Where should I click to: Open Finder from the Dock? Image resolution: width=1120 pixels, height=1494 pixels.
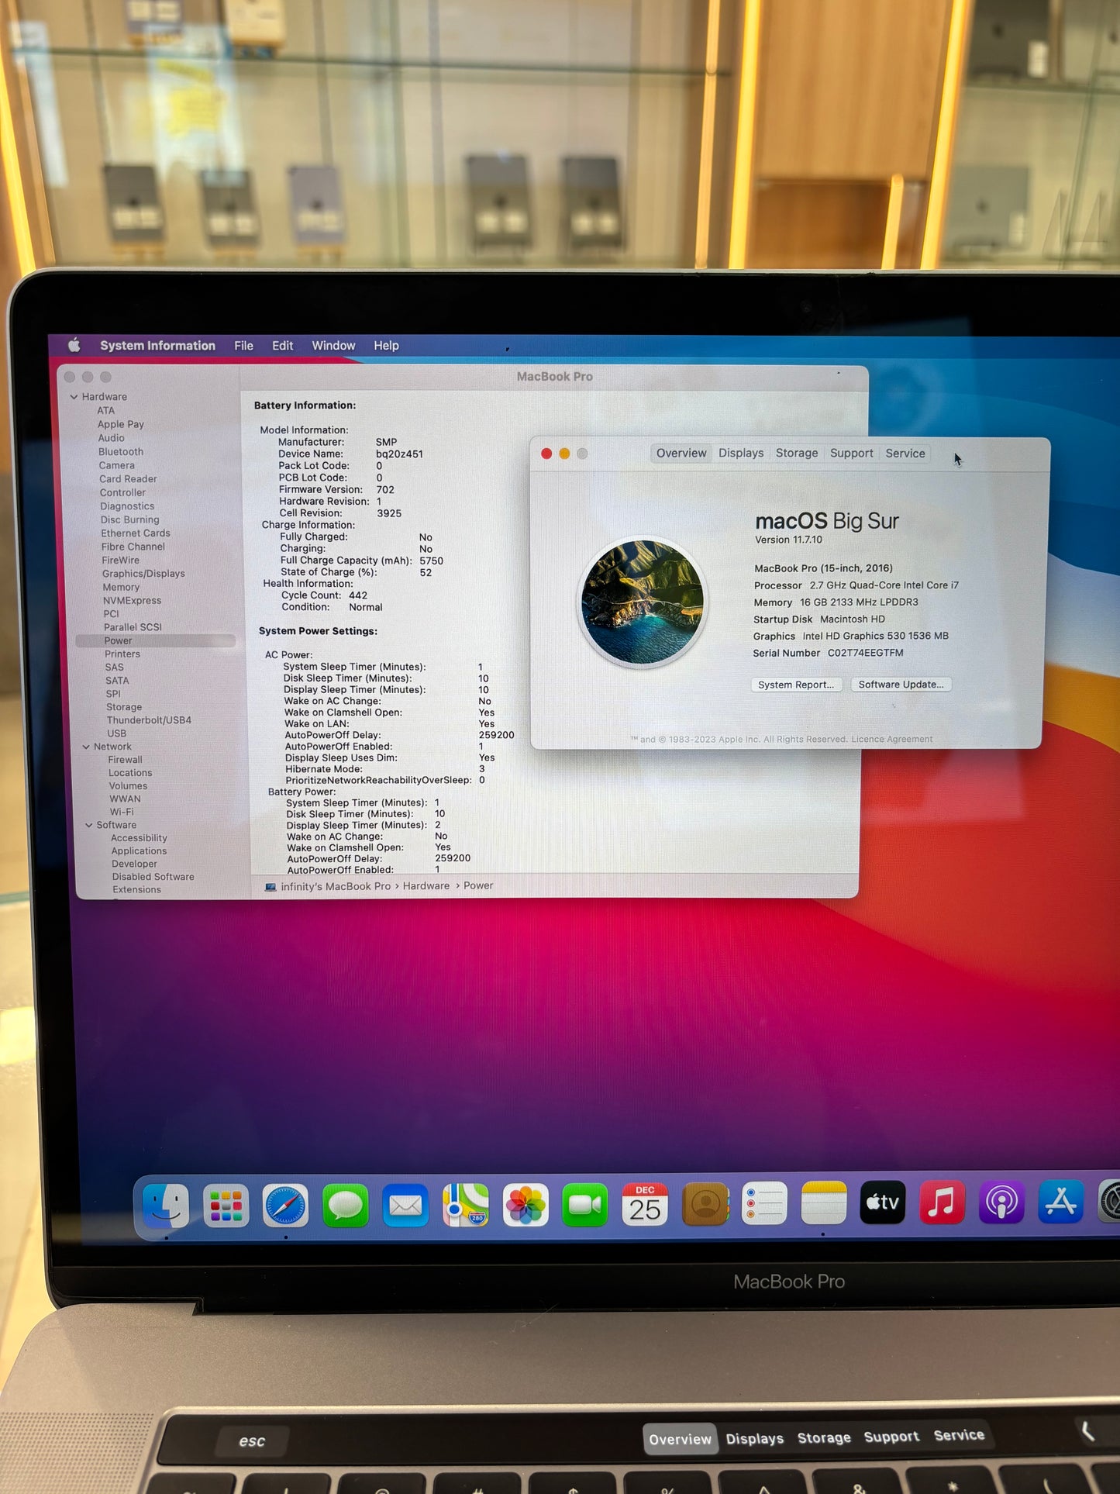click(166, 1205)
